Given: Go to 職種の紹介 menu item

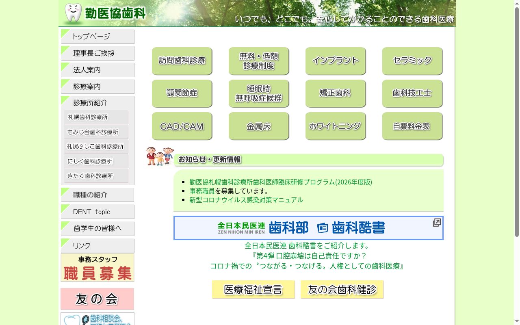Looking at the screenshot, I should [x=97, y=195].
